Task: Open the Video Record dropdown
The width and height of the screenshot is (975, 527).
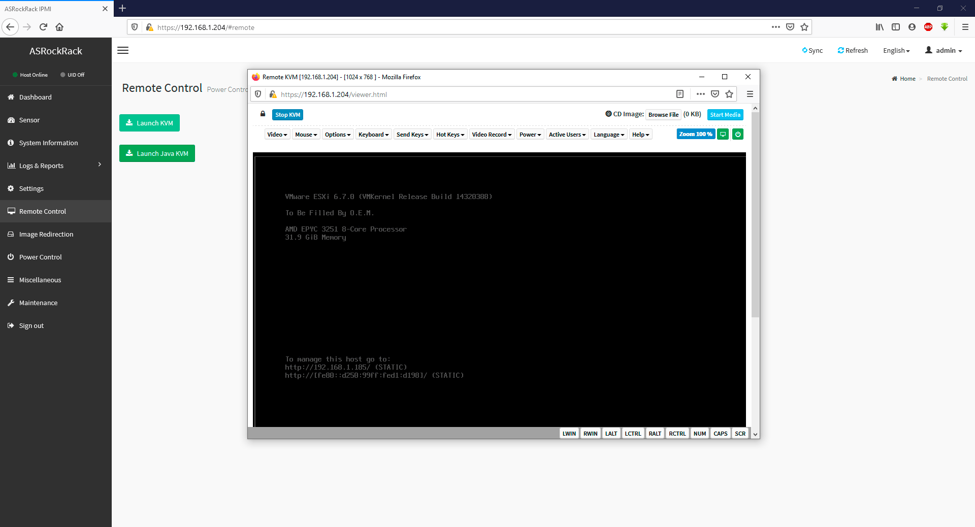Action: (x=492, y=135)
